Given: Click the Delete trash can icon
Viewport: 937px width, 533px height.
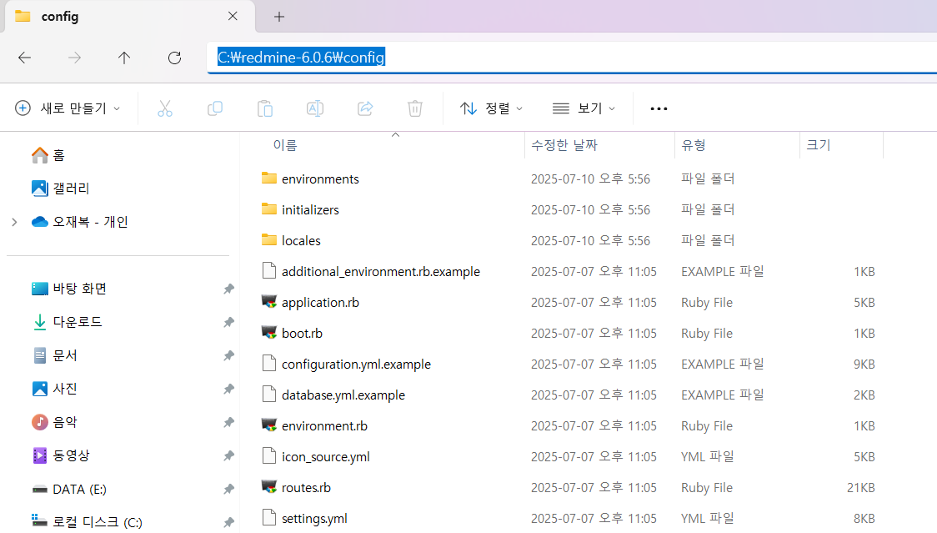Looking at the screenshot, I should click(x=415, y=108).
